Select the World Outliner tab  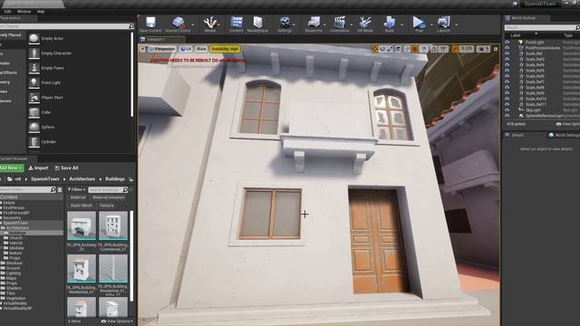pos(524,18)
